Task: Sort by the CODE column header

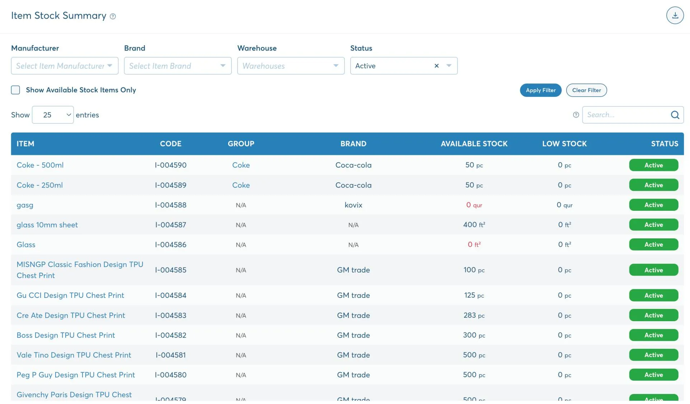Action: (170, 144)
